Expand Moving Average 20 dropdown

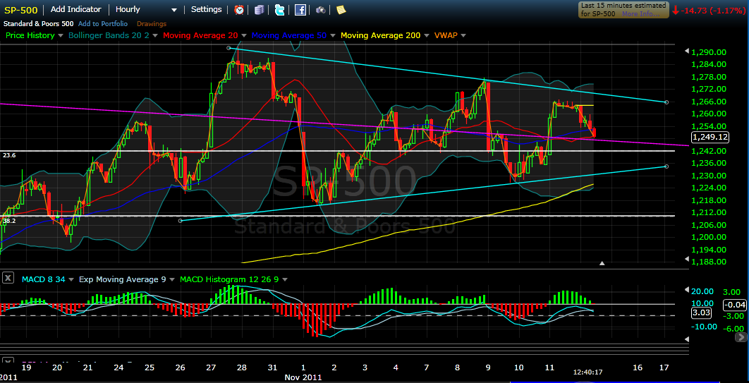tap(243, 35)
